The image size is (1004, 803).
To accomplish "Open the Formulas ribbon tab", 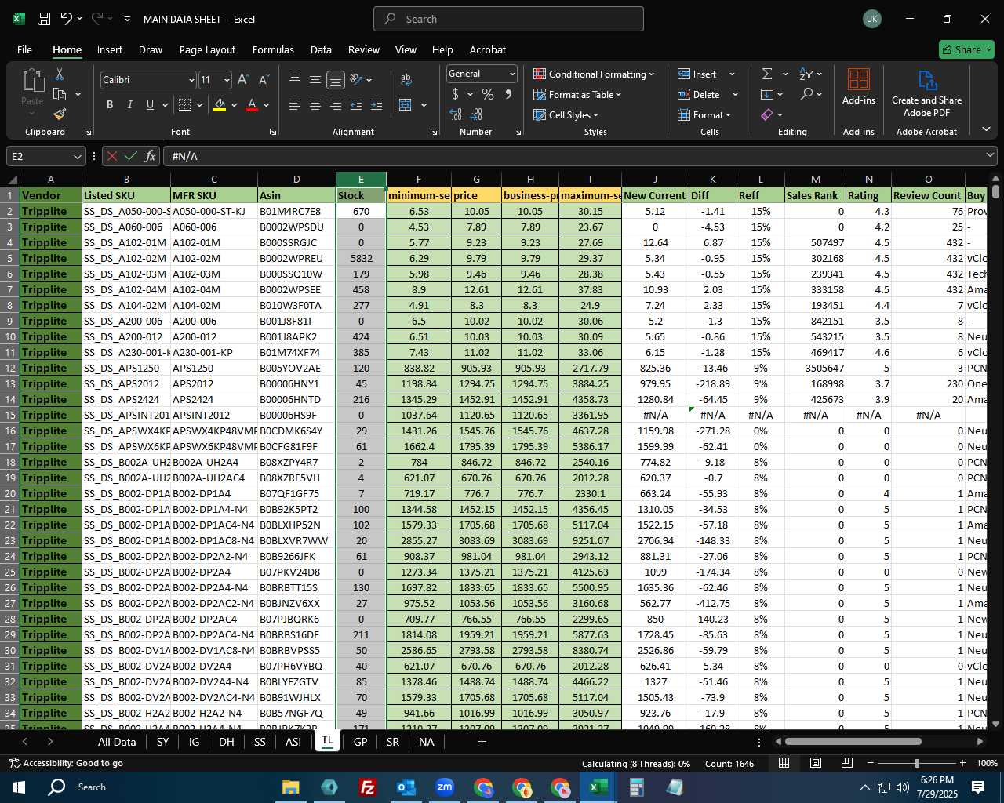I will click(273, 49).
